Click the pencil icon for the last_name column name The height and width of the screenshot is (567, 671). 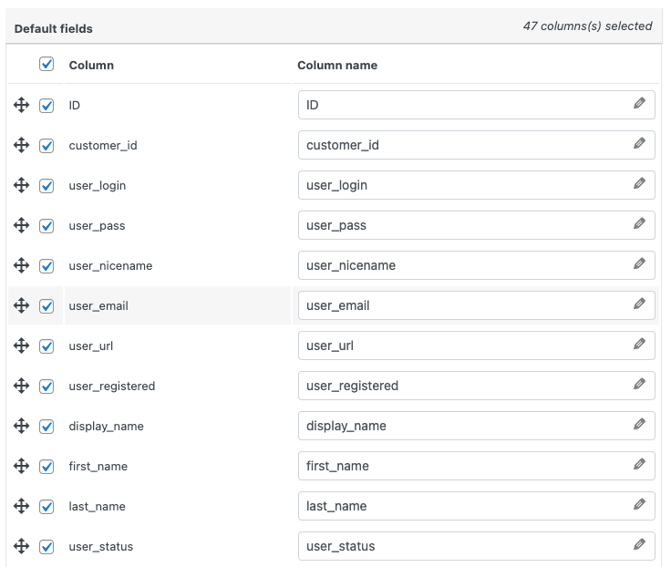[x=639, y=504]
